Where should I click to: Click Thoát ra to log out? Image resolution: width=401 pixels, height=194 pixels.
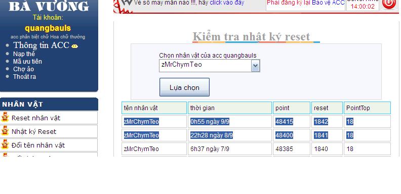[x=24, y=77]
